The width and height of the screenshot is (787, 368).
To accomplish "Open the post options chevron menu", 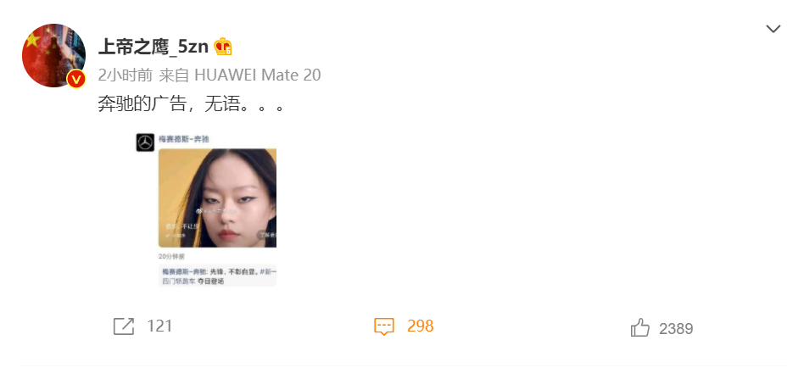I will (x=773, y=29).
